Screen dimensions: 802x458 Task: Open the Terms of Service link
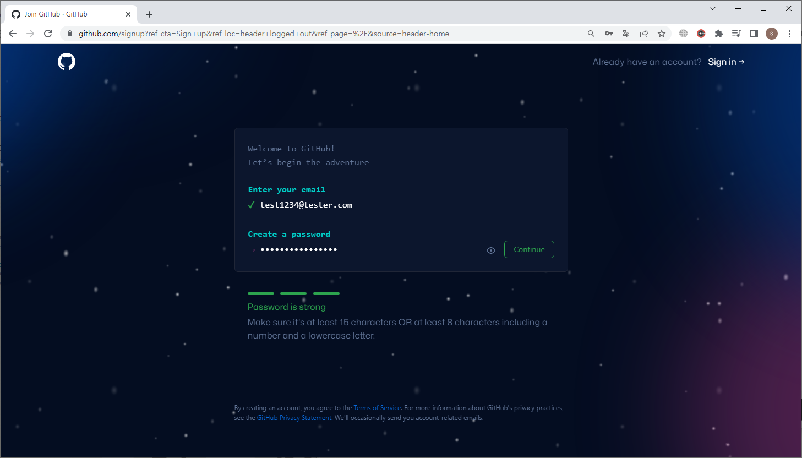click(377, 408)
